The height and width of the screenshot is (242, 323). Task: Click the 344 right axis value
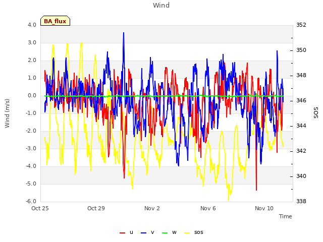pyautogui.click(x=301, y=126)
